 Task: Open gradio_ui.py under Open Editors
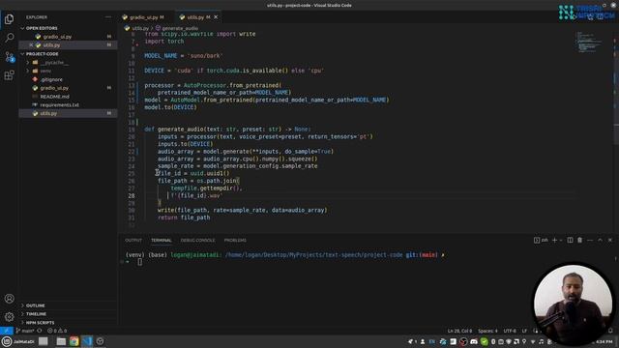click(57, 37)
